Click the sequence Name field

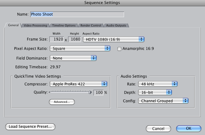pyautogui.click(x=77, y=14)
